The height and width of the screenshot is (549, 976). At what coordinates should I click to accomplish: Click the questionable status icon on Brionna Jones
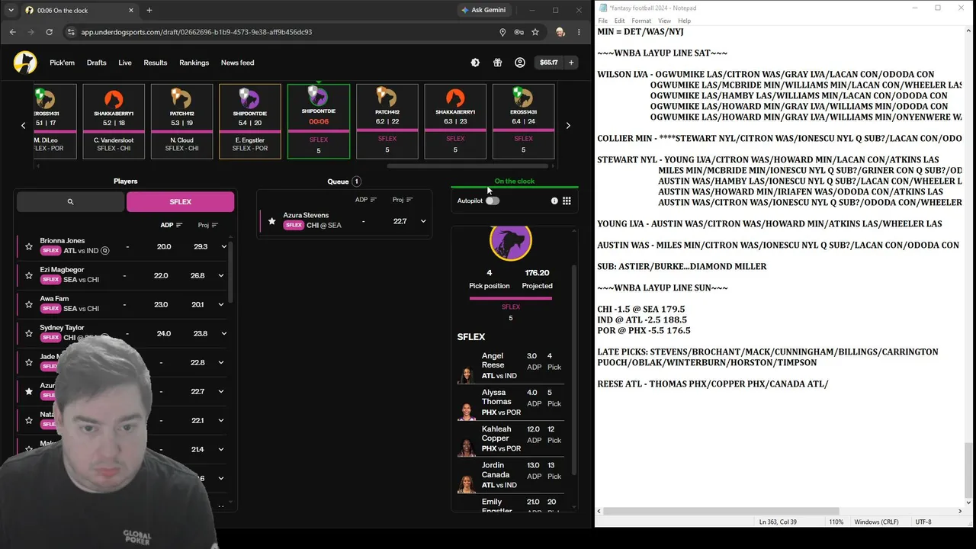coord(105,251)
